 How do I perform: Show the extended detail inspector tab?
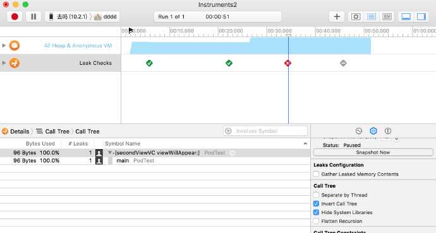388,131
